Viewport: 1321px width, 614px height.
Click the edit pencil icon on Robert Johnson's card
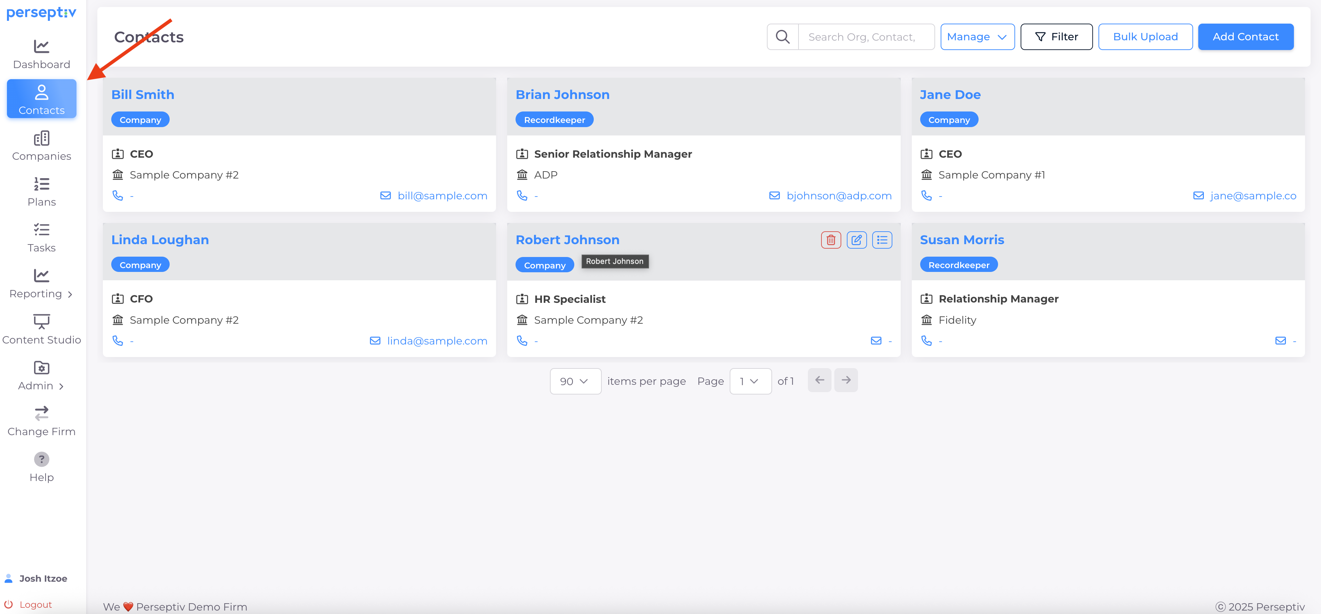click(857, 240)
